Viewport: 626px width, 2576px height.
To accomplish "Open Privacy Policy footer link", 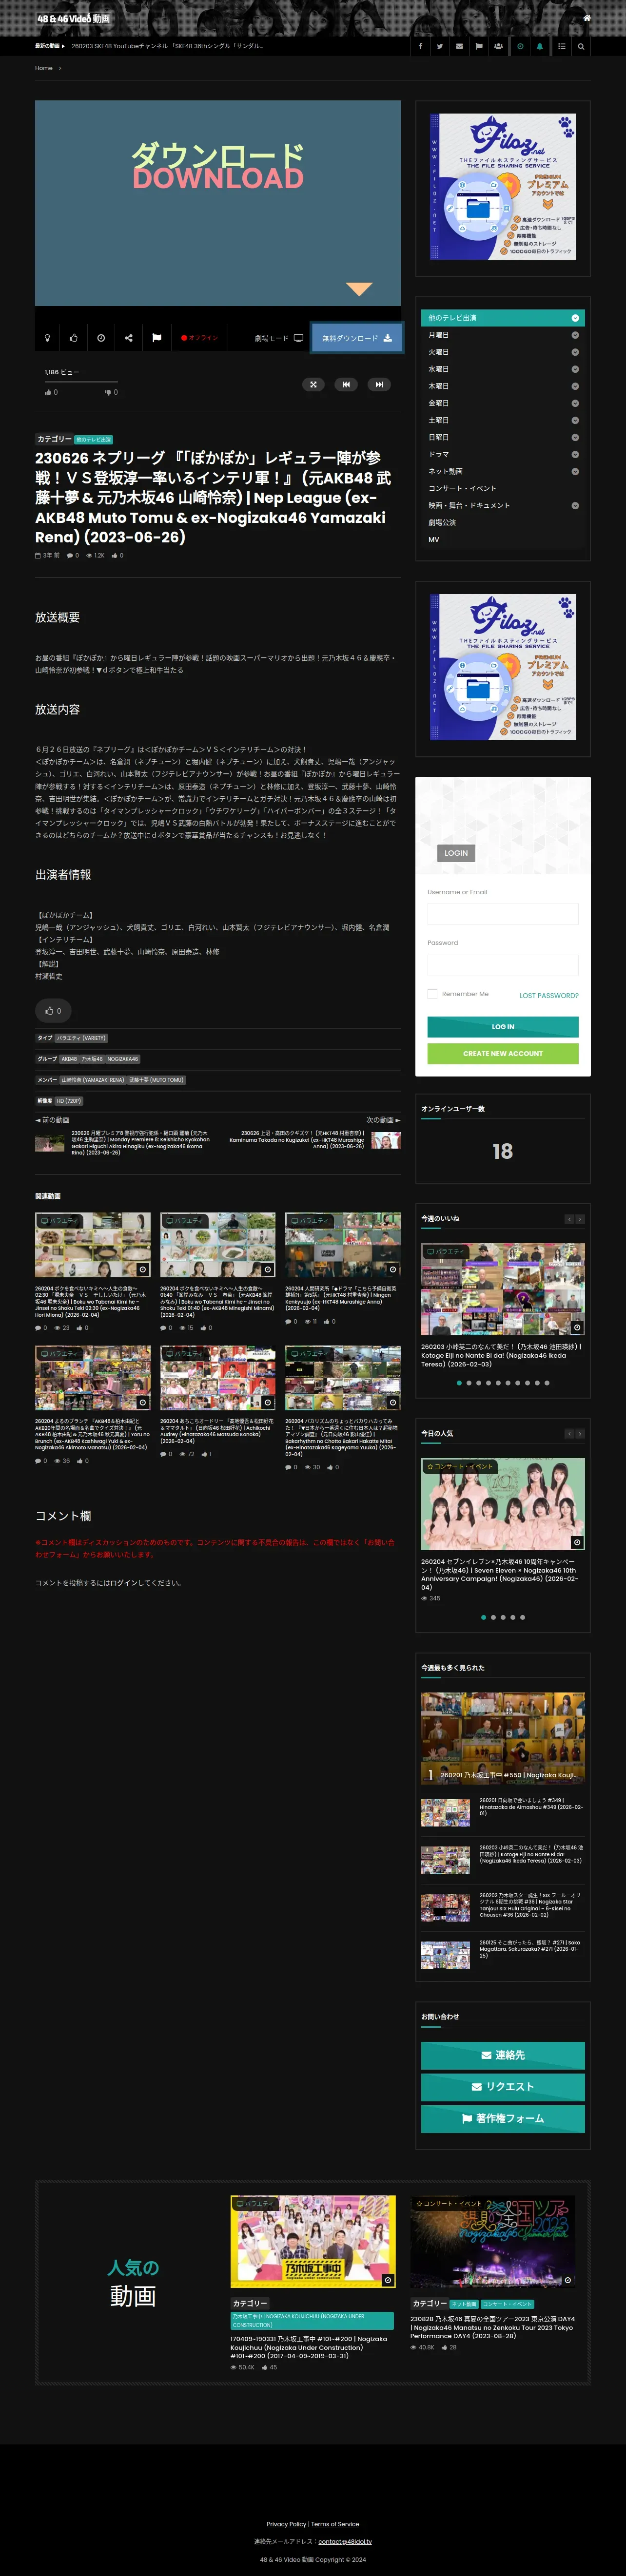I will click(x=286, y=2524).
